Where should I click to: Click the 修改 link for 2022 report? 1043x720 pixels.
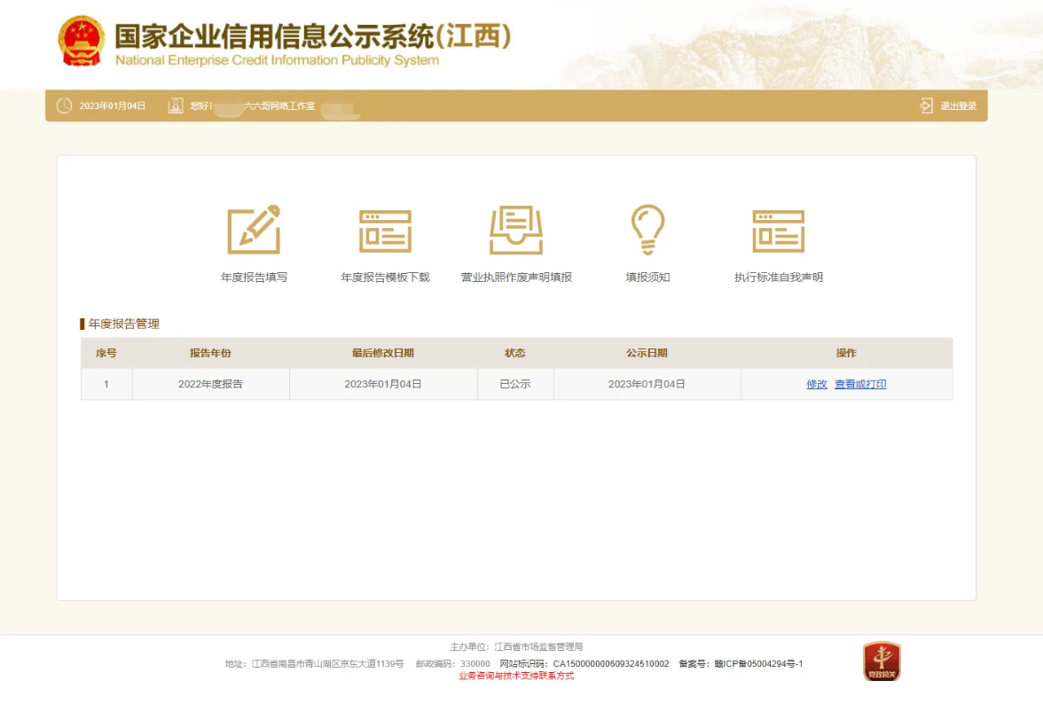(x=817, y=385)
